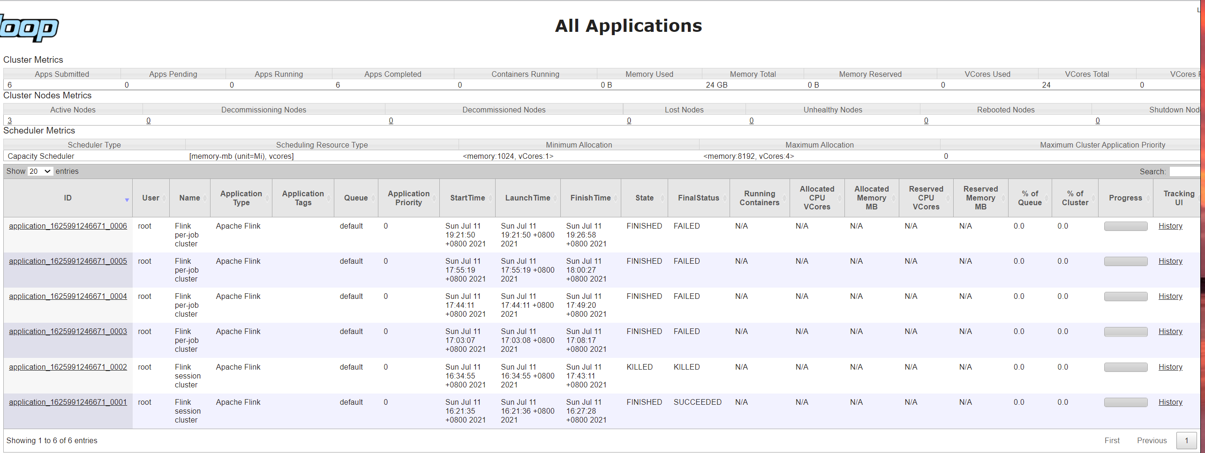Open application_1625991246671_0004 link
This screenshot has height=453, width=1205.
pos(68,297)
